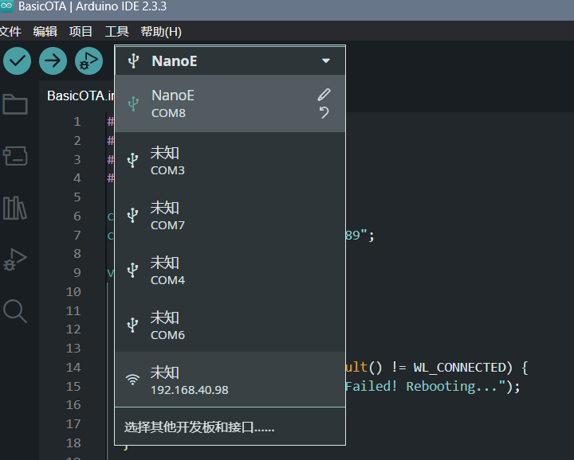Select the NanoE COM8 port entry

[230, 103]
